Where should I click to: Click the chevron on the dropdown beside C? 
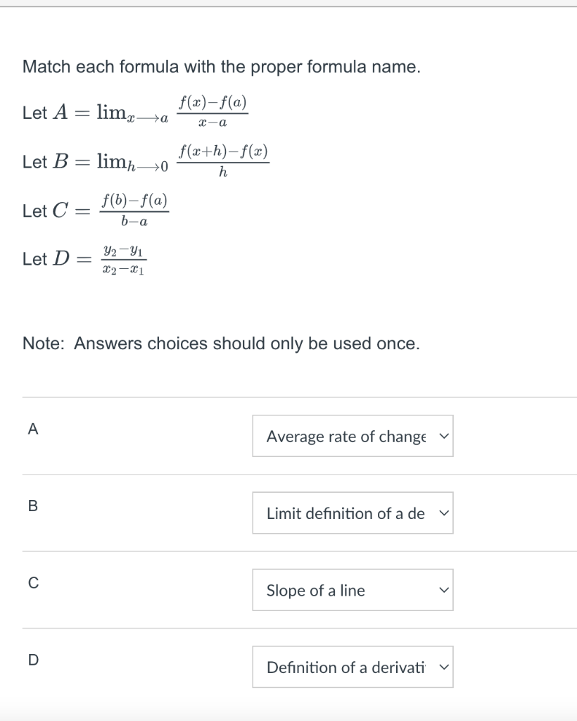point(443,590)
